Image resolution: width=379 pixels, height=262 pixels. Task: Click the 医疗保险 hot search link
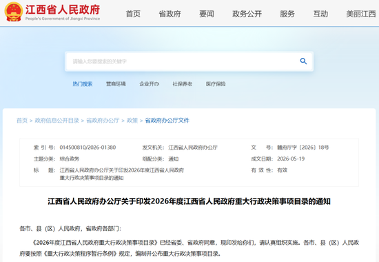(216, 84)
